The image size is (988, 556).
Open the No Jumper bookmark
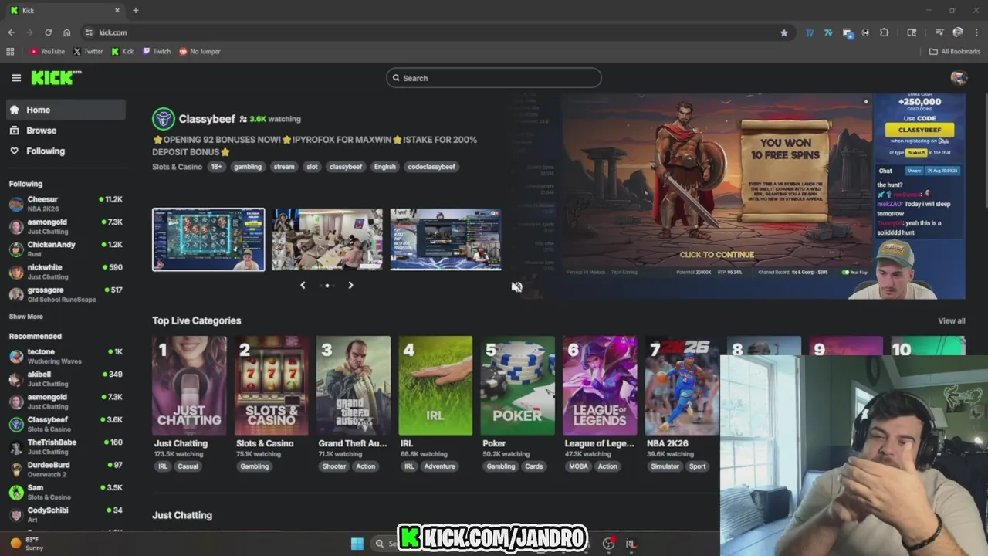[200, 52]
